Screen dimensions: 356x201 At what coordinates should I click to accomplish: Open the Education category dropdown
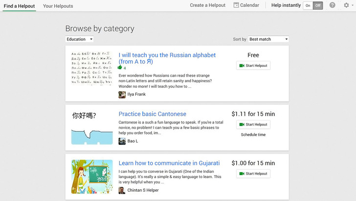click(x=79, y=39)
